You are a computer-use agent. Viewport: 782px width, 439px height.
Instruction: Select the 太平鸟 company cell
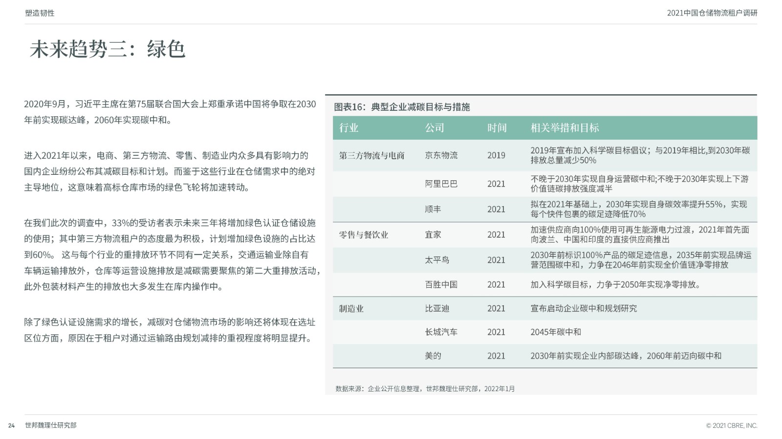437,260
